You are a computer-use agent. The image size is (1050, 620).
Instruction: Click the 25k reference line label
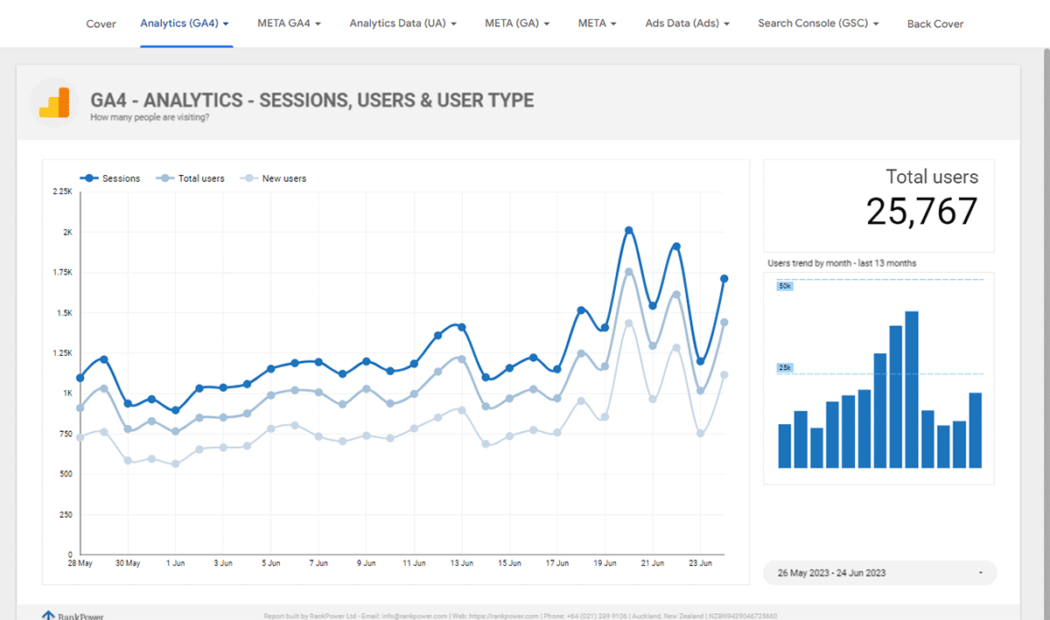click(785, 368)
